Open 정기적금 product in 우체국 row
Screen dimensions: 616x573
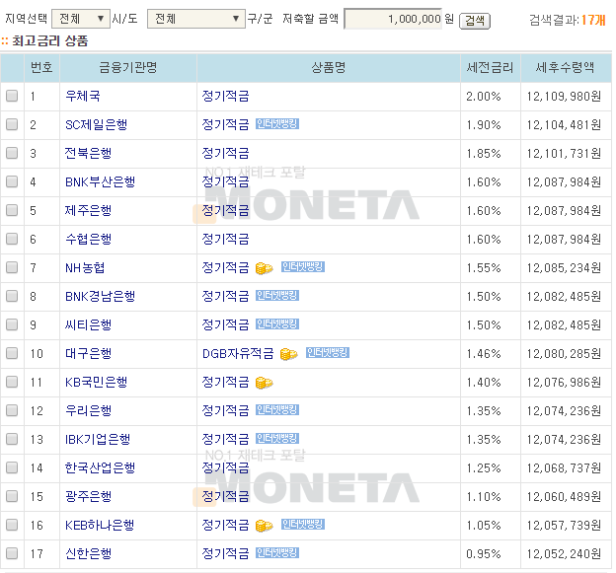(225, 96)
